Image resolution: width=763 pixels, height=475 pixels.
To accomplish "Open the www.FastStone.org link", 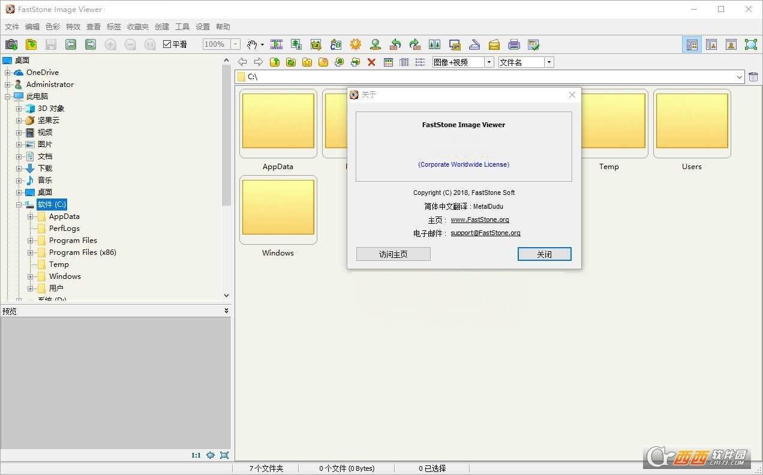I will click(480, 220).
